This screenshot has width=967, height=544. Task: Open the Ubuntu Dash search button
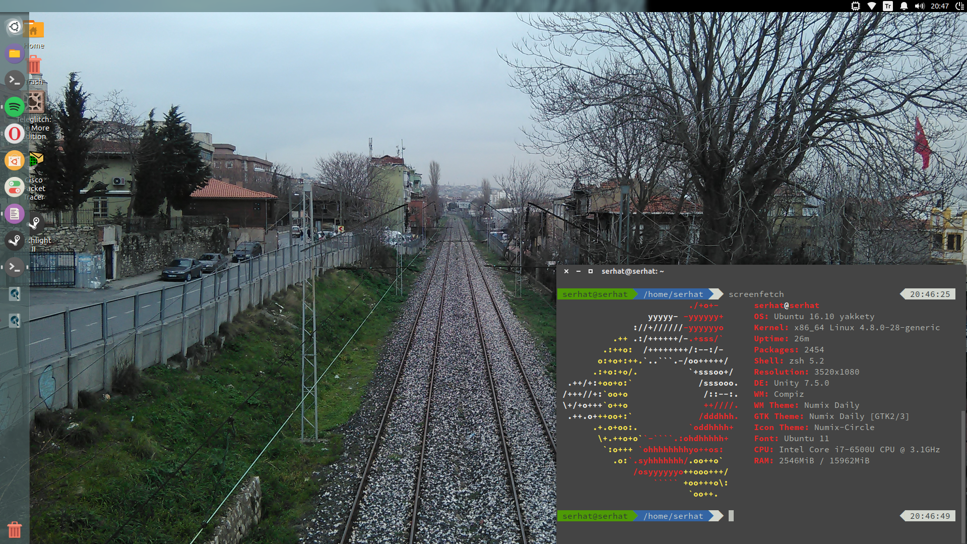tap(15, 27)
